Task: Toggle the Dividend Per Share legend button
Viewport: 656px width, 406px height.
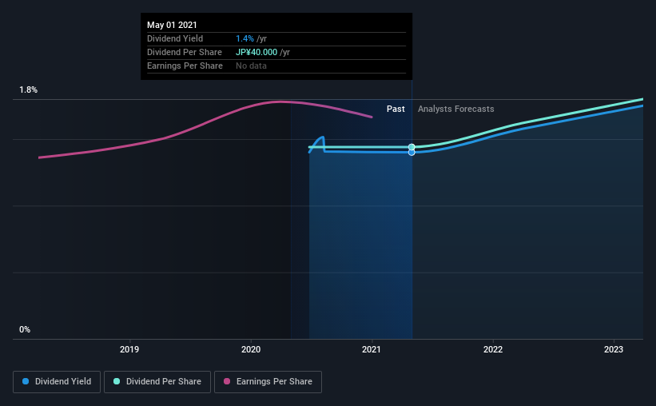Action: (157, 382)
